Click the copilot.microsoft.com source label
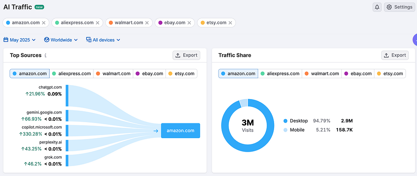Screen dimensions: 417x176 coord(42,127)
